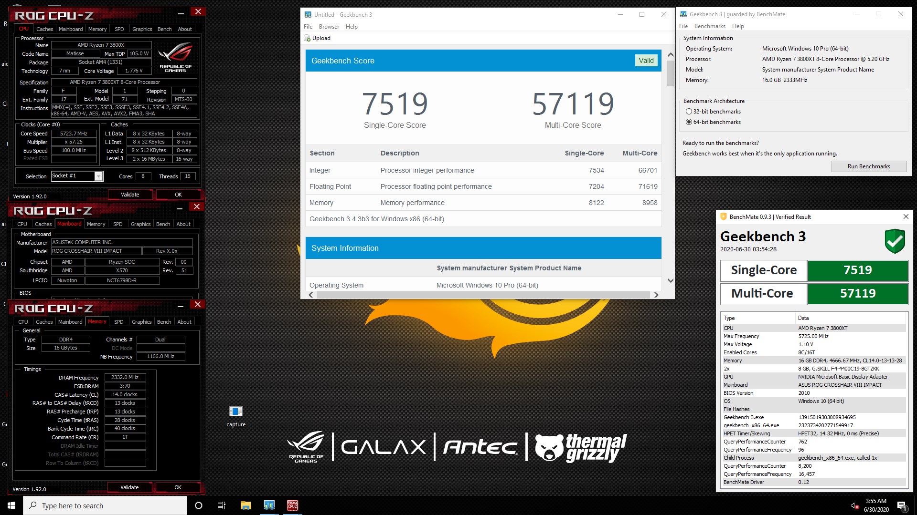This screenshot has height=515, width=917.
Task: Click the Cortana circle icon
Action: click(x=199, y=505)
